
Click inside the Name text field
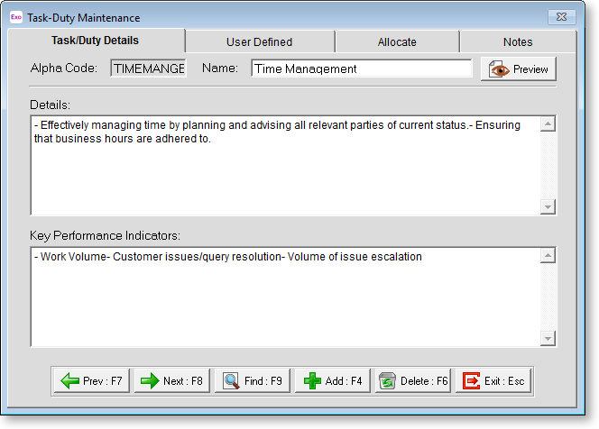click(361, 68)
